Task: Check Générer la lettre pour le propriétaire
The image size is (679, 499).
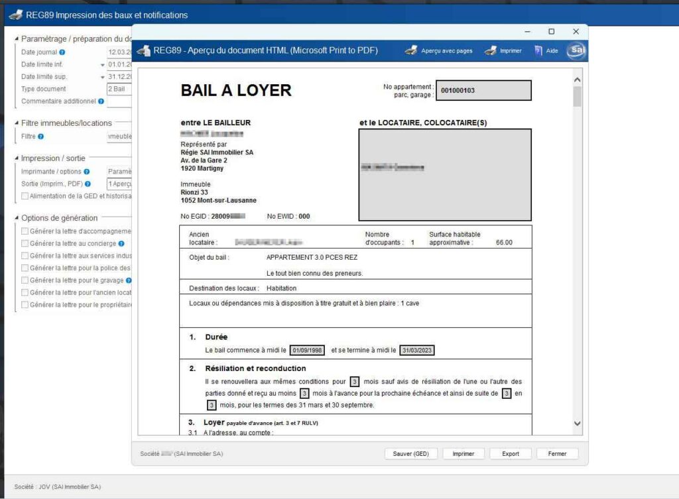Action: 25,305
